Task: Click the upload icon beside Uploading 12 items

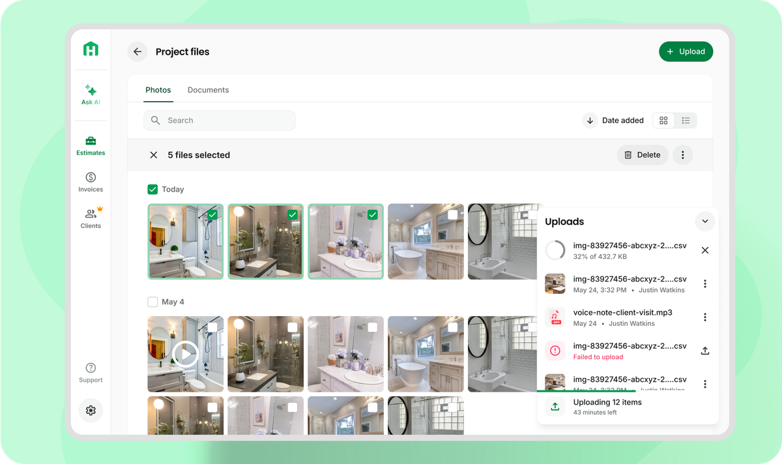Action: click(x=555, y=407)
